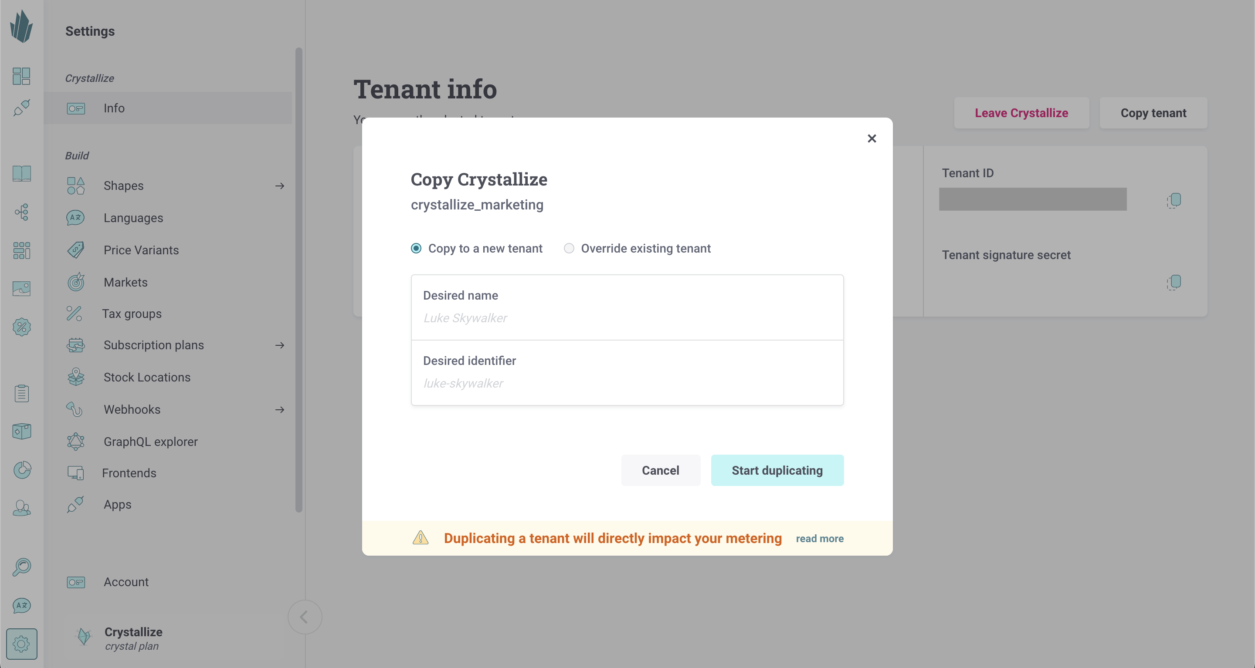Copy the Tenant ID with its copy icon

coord(1174,200)
